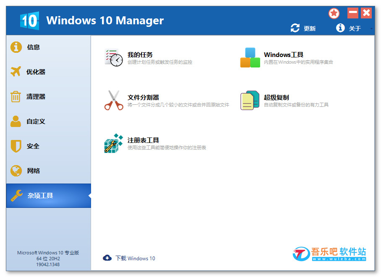Click the 关于 info circle icon
381x277 pixels.
(x=340, y=28)
